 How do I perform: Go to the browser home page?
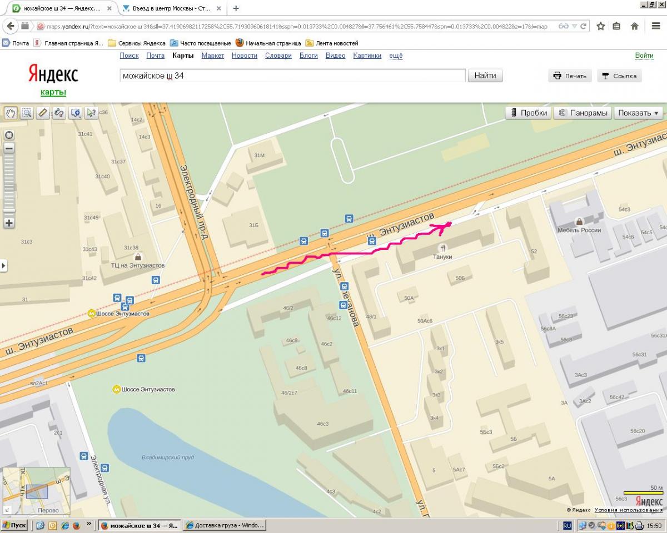[635, 26]
